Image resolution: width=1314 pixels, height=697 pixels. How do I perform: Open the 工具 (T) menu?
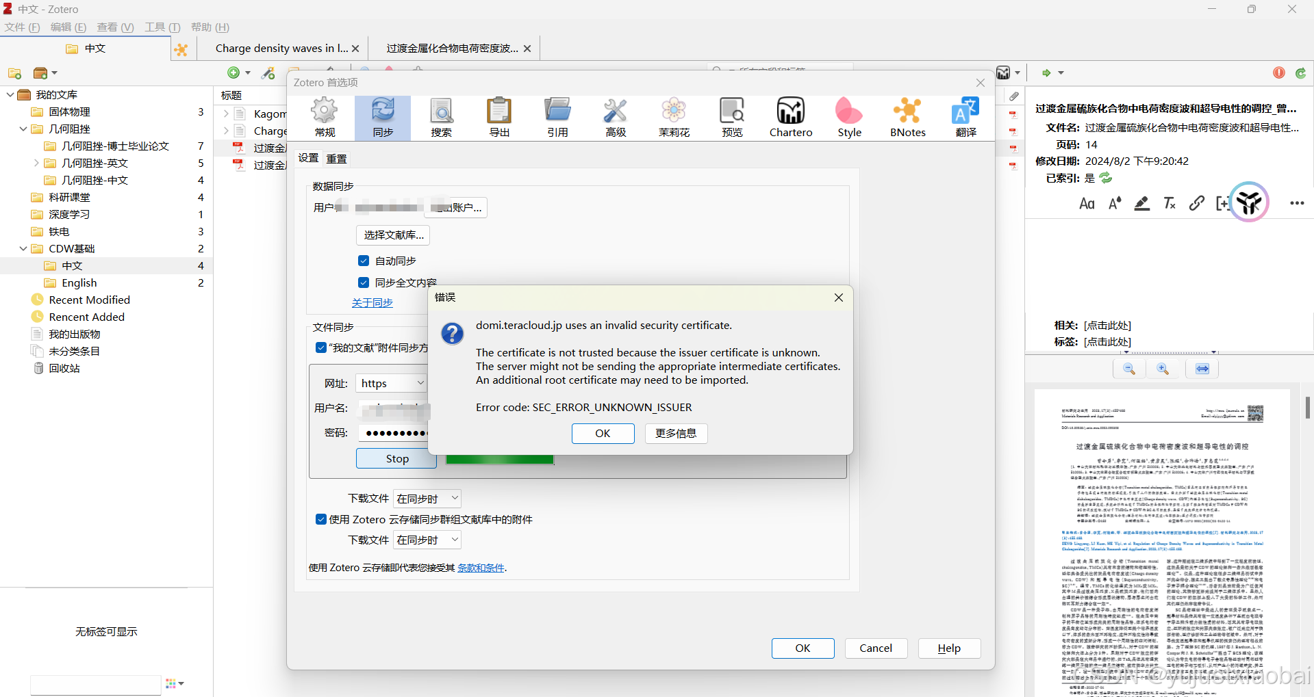point(162,27)
